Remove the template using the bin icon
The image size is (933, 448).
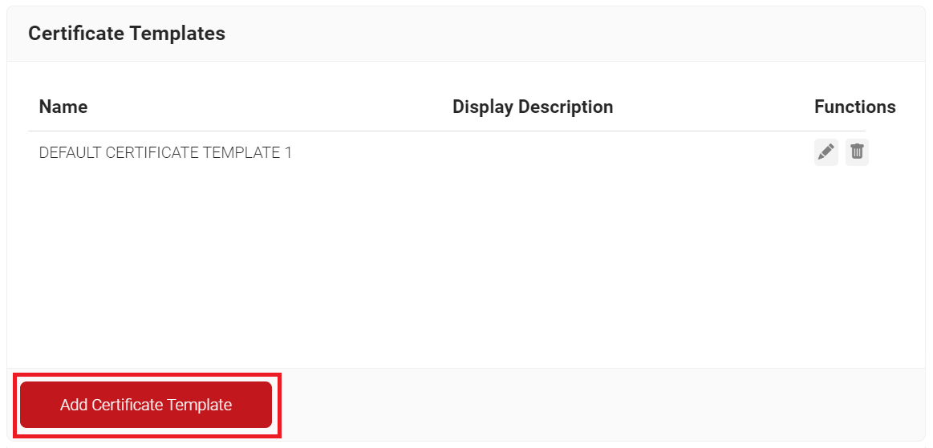pyautogui.click(x=857, y=151)
